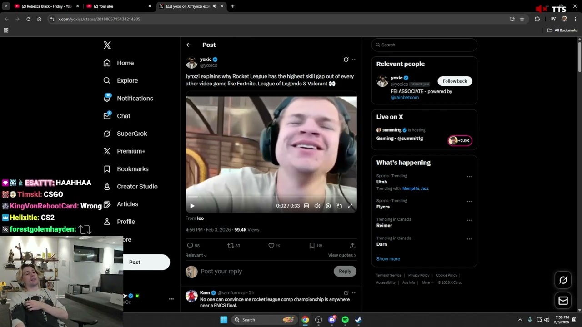Open floating messages button
This screenshot has height=327, width=582.
[x=563, y=301]
